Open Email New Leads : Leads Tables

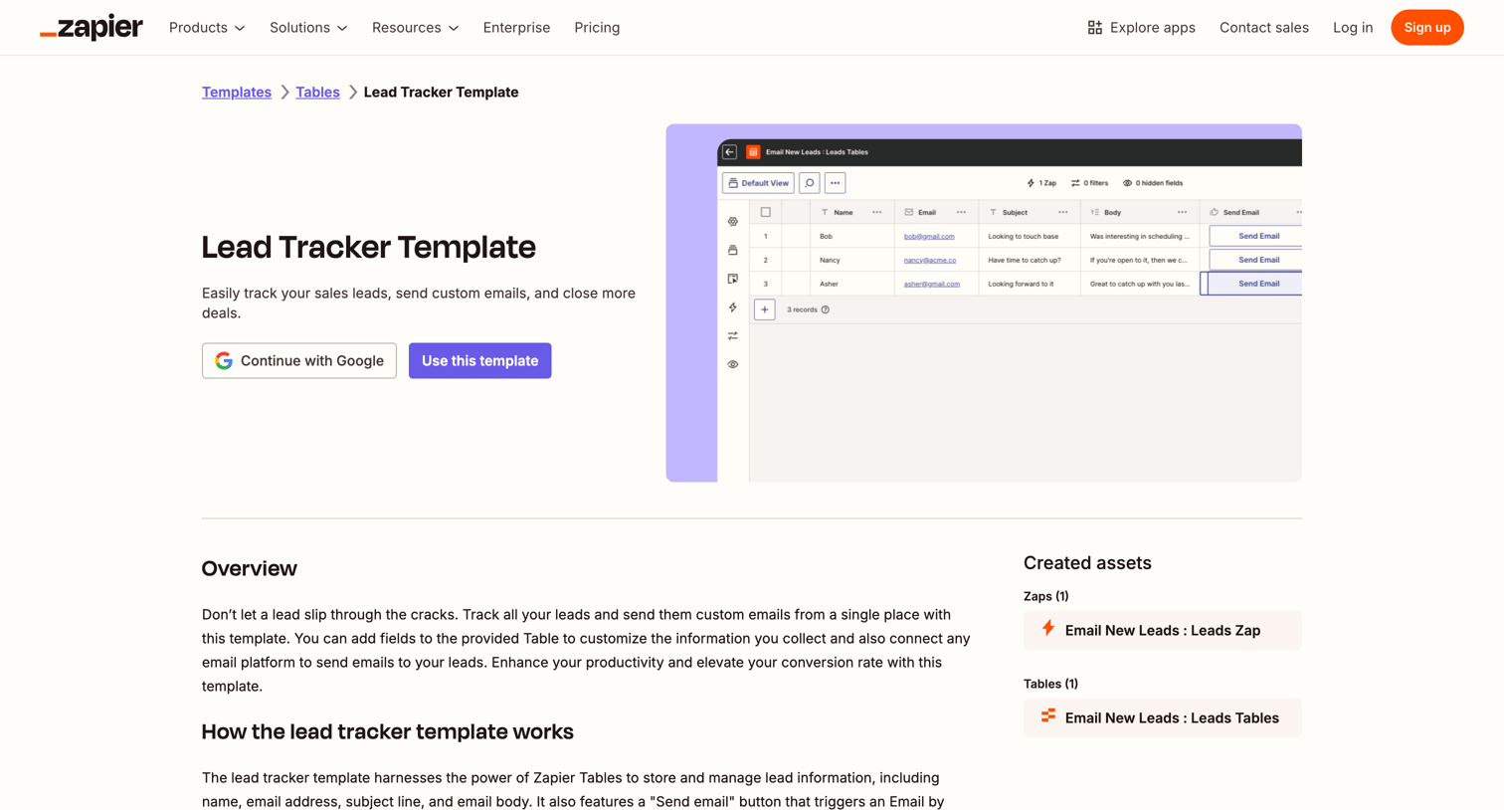click(x=1162, y=717)
